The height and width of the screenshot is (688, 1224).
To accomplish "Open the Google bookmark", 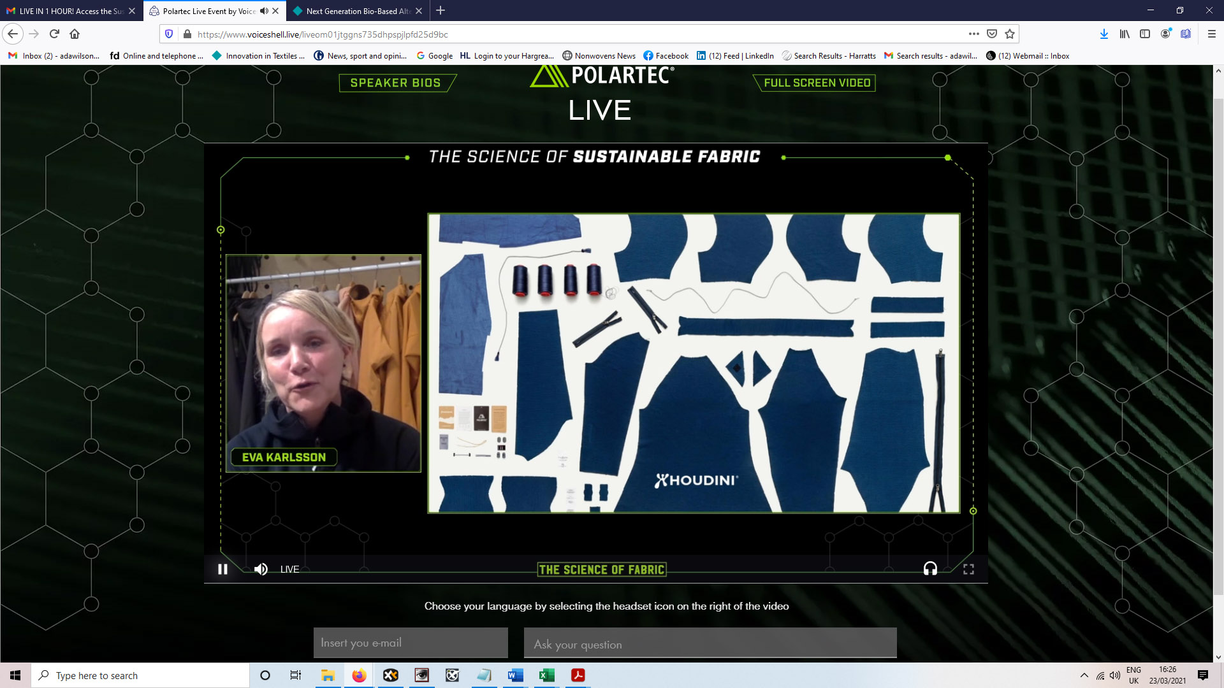I will [x=434, y=56].
